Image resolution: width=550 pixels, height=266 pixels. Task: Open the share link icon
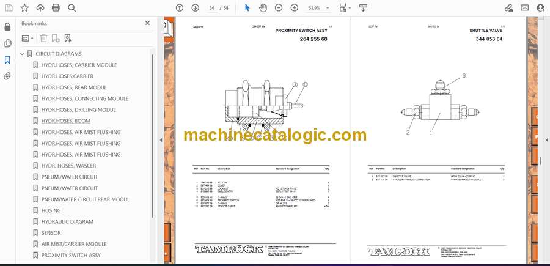click(x=509, y=8)
